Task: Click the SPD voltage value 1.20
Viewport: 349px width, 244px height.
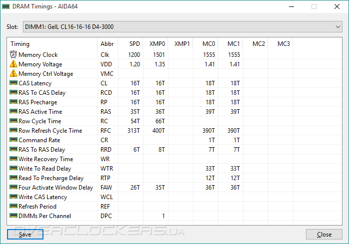Action: click(x=135, y=64)
